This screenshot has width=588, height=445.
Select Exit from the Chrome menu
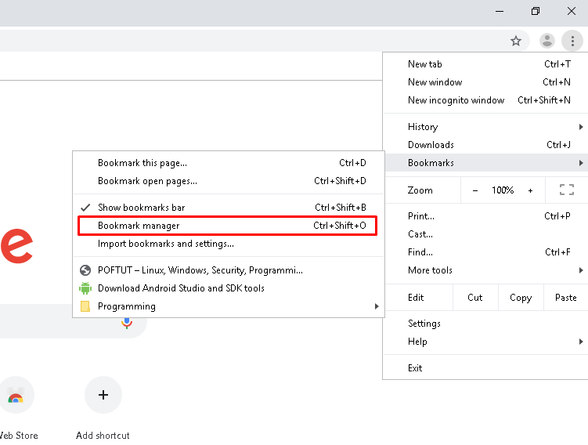pyautogui.click(x=487, y=368)
